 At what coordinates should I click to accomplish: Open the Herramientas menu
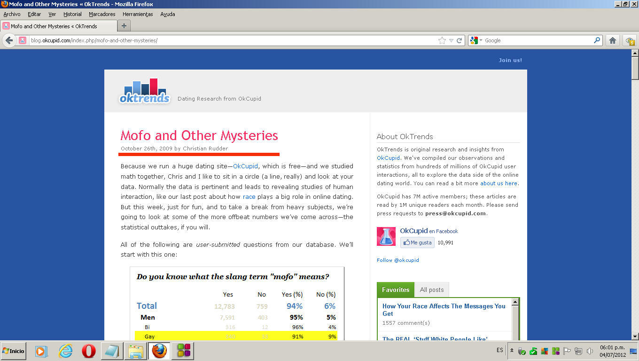pos(138,14)
